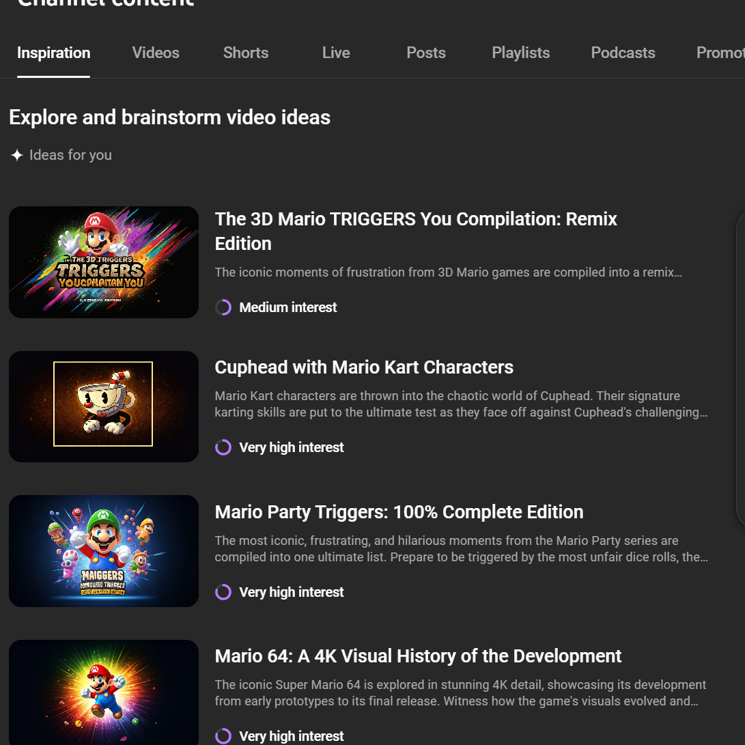This screenshot has width=745, height=745.
Task: Open the Shorts tab
Action: point(246,53)
